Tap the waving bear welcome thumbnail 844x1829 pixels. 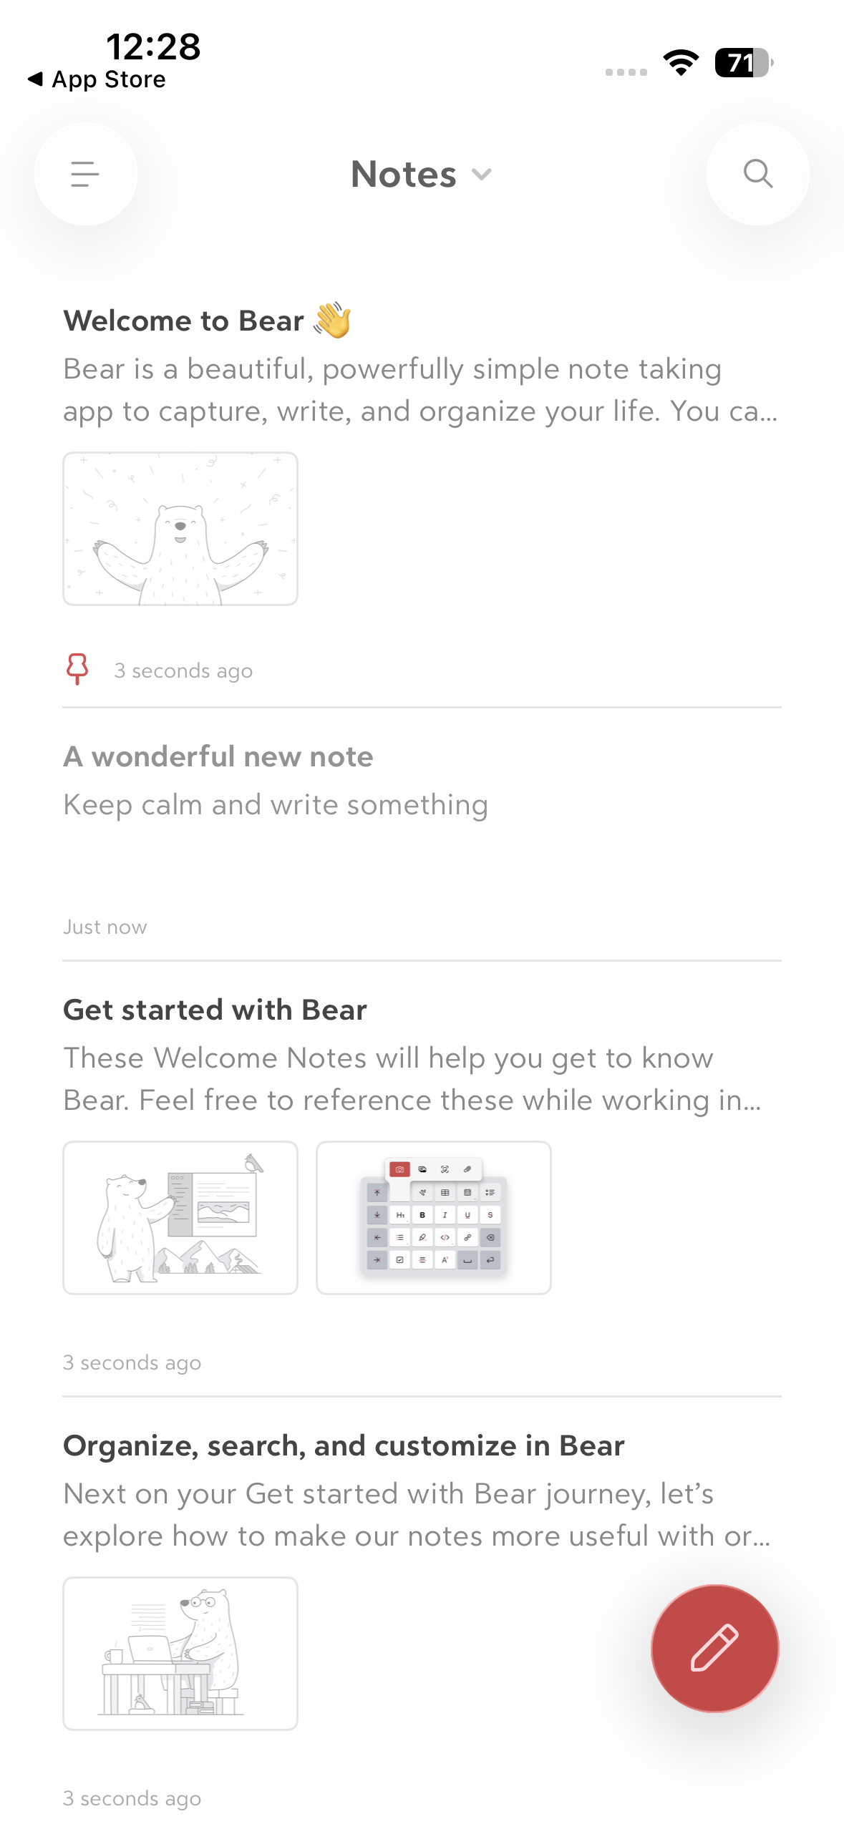point(180,529)
